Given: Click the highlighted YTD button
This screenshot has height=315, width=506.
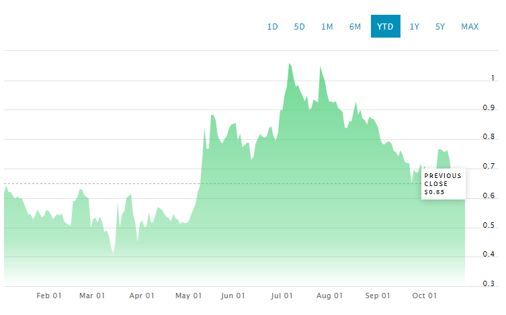Looking at the screenshot, I should coord(385,27).
